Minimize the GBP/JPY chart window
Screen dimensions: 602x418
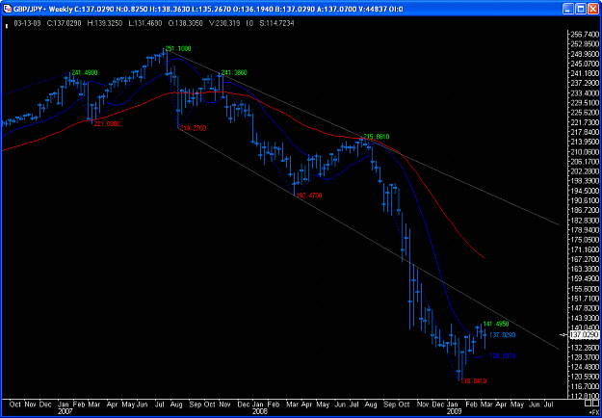click(569, 9)
